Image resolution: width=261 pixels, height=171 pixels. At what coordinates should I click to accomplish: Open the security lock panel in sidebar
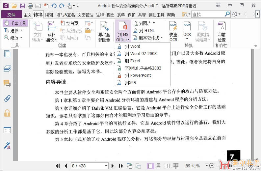7,113
